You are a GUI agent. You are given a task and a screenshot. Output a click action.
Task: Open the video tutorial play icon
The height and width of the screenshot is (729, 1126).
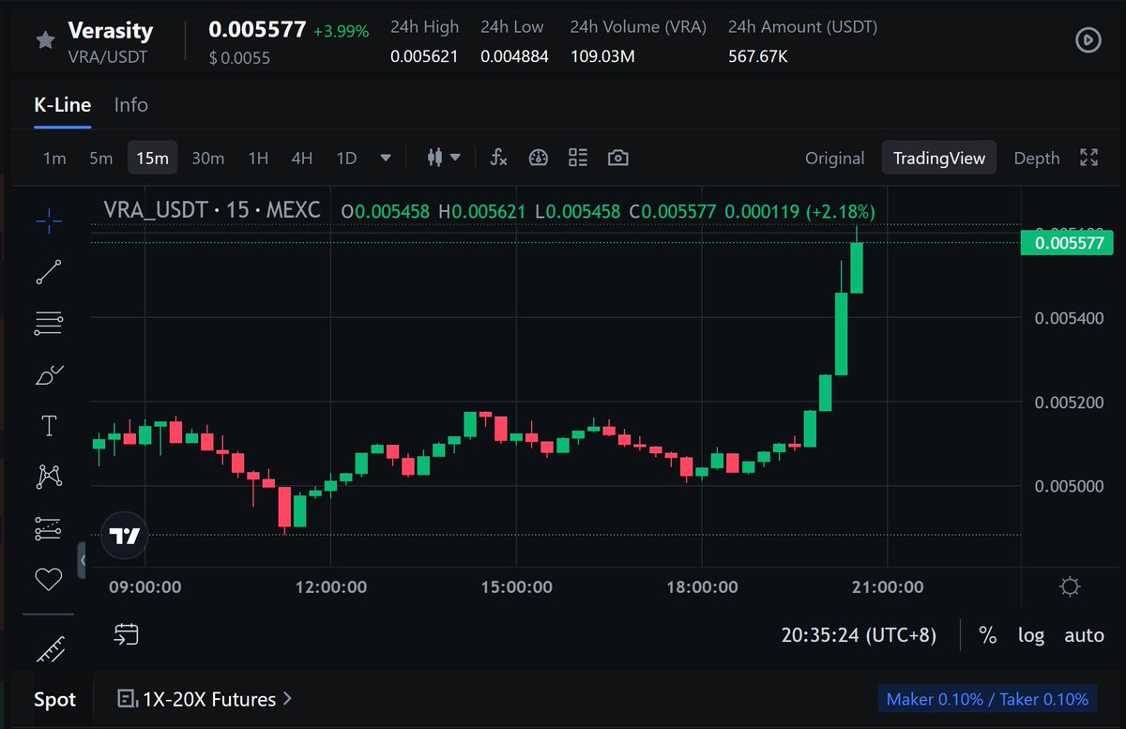[1088, 40]
